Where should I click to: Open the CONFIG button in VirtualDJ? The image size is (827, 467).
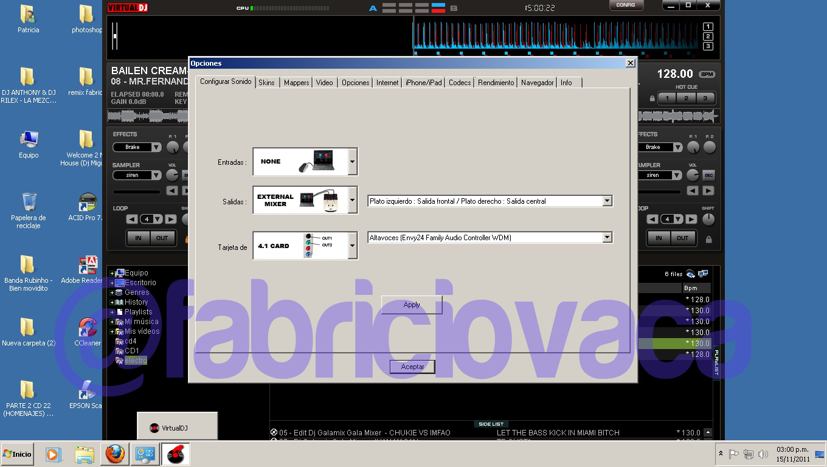coord(626,5)
